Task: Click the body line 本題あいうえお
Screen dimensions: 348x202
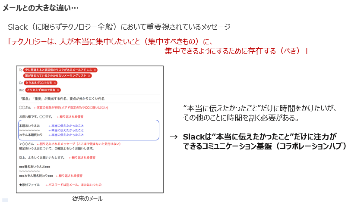Action: pos(29,126)
